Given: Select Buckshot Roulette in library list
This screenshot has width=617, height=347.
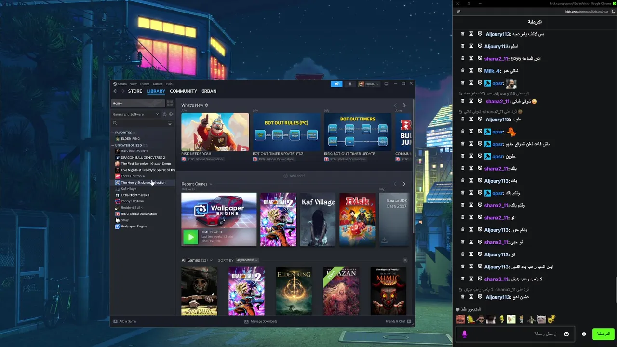Looking at the screenshot, I should tap(134, 151).
